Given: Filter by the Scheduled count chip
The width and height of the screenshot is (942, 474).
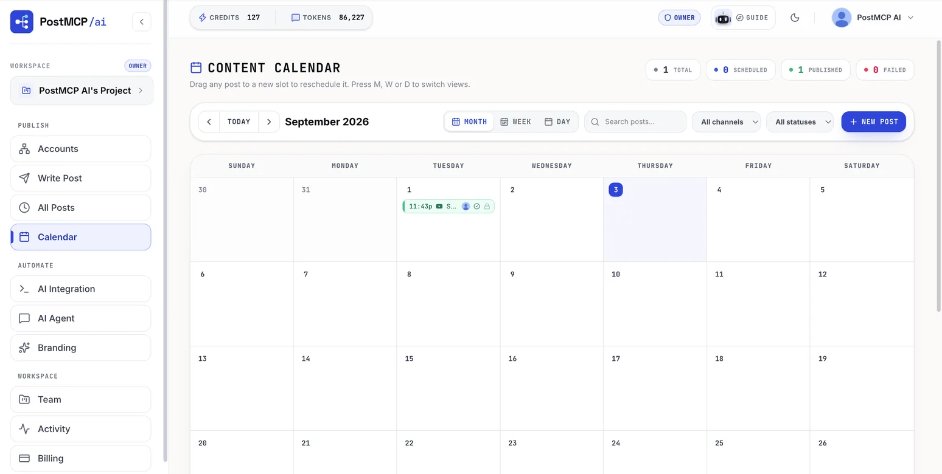Looking at the screenshot, I should [741, 70].
